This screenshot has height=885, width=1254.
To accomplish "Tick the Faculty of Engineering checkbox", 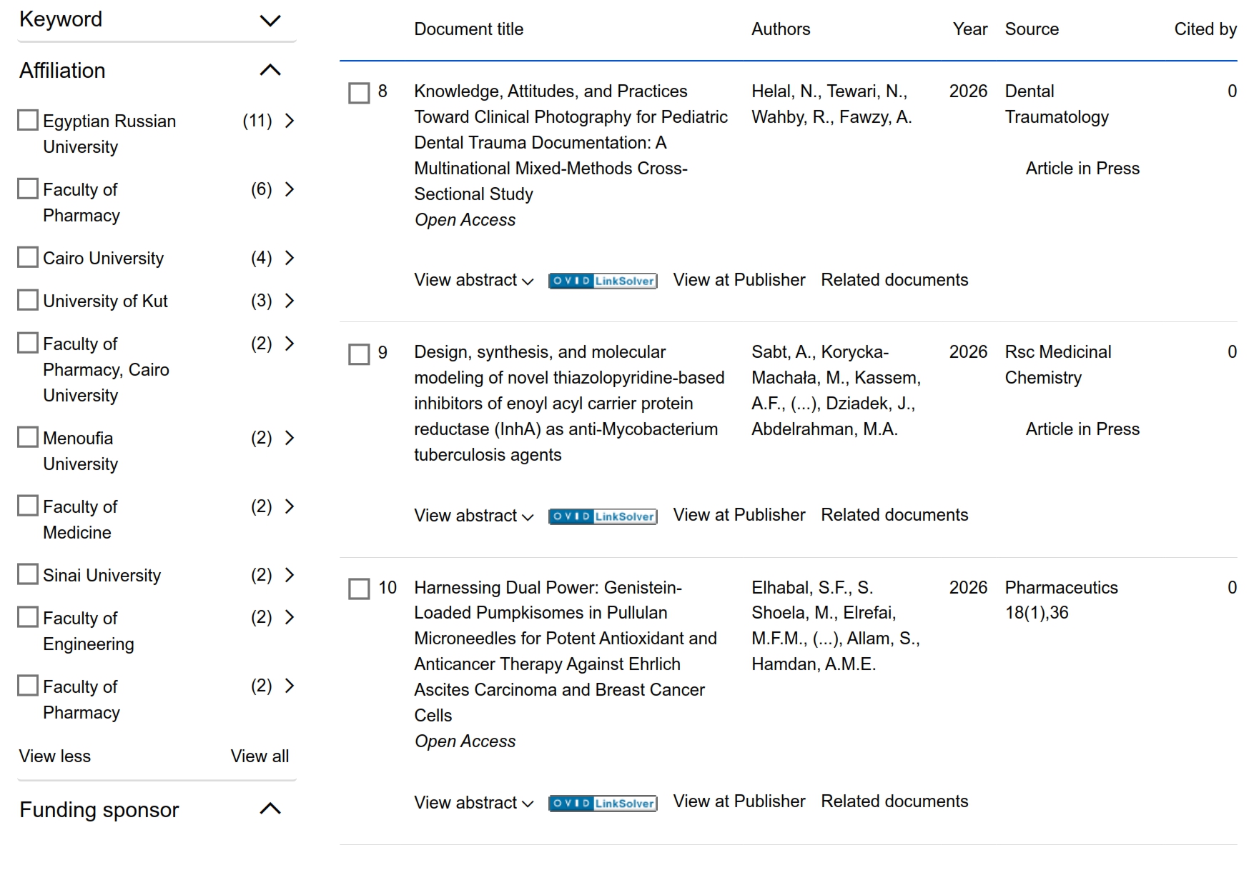I will [x=28, y=617].
